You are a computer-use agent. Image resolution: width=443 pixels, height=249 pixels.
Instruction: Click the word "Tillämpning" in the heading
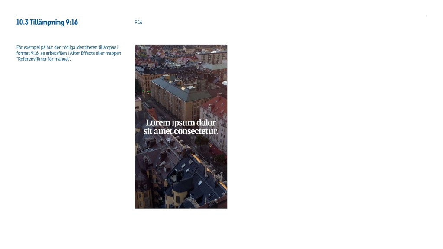(47, 23)
